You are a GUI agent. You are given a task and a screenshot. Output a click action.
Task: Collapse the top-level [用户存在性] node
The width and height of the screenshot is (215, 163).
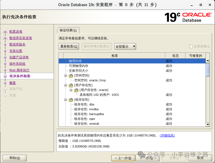pyautogui.click(x=65, y=85)
